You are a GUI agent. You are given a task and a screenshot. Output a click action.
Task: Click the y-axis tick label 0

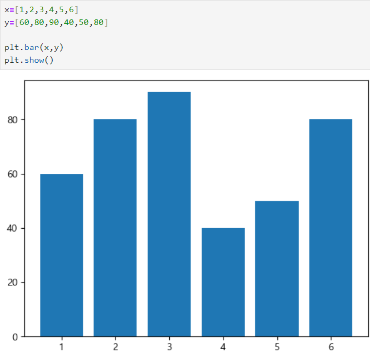tap(15, 337)
